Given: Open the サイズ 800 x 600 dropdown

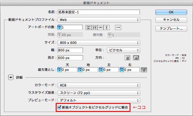Looking at the screenshot, I should pyautogui.click(x=99, y=43).
